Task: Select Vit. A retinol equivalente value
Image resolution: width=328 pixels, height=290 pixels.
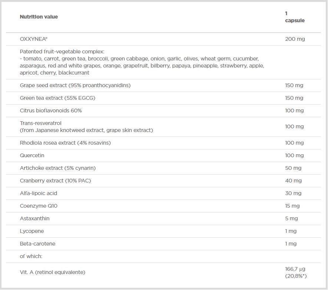Action: (x=296, y=273)
